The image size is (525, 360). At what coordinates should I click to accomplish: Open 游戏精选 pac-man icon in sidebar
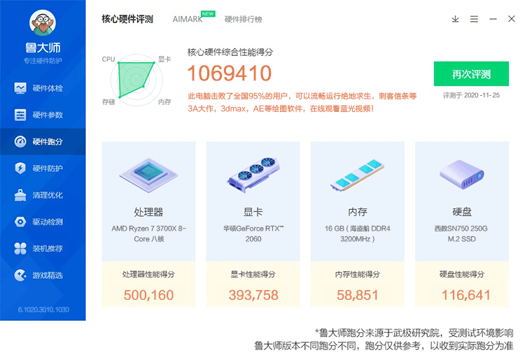[x=20, y=275]
